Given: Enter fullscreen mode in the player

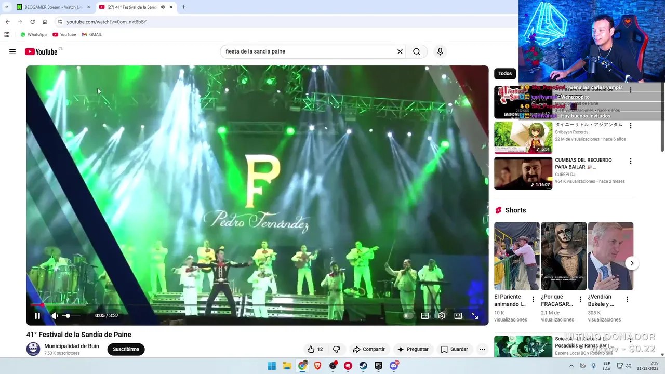Looking at the screenshot, I should pos(475,315).
